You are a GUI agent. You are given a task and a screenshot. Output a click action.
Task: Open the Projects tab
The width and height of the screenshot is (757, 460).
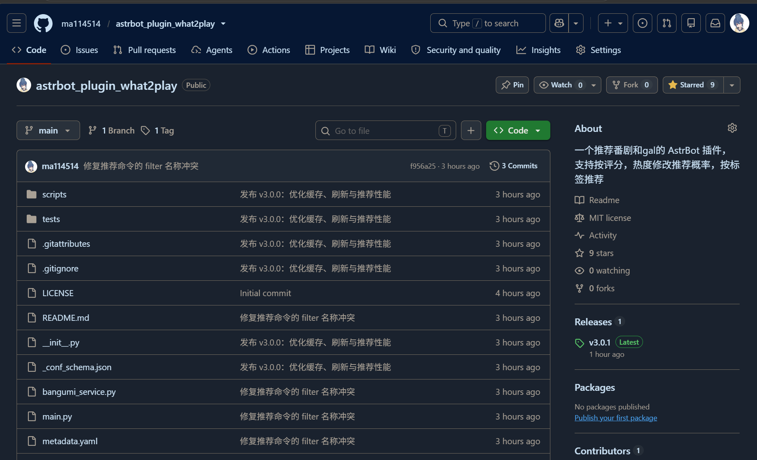pyautogui.click(x=328, y=50)
